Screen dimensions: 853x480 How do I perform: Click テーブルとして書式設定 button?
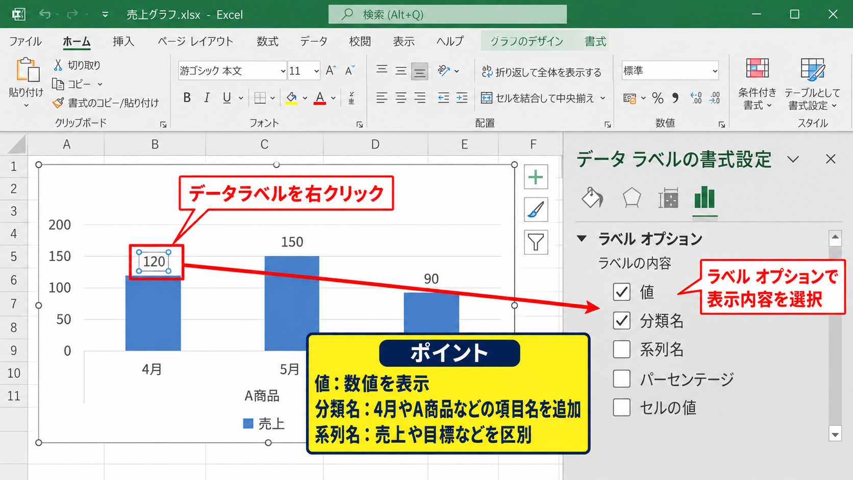pyautogui.click(x=812, y=84)
